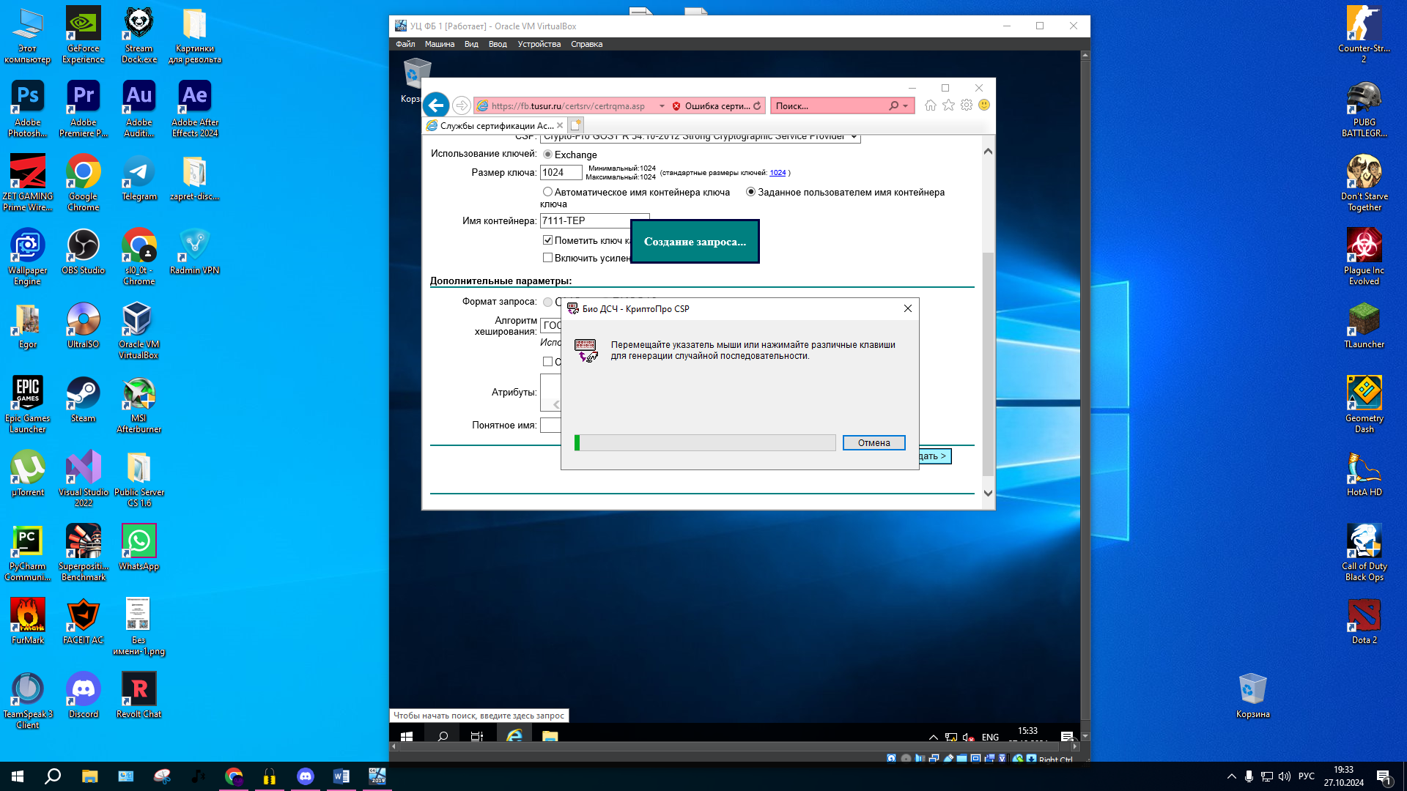Open Telegram desktop shortcut
The width and height of the screenshot is (1407, 791).
139,177
